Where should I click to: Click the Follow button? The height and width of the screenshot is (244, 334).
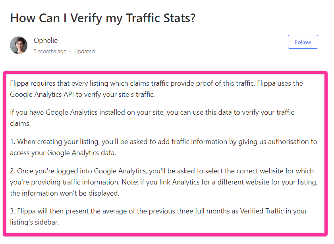tap(303, 42)
